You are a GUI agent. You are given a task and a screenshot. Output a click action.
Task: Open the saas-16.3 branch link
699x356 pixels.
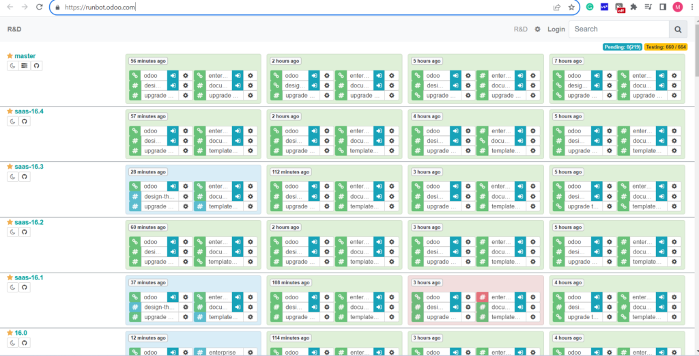pyautogui.click(x=29, y=167)
